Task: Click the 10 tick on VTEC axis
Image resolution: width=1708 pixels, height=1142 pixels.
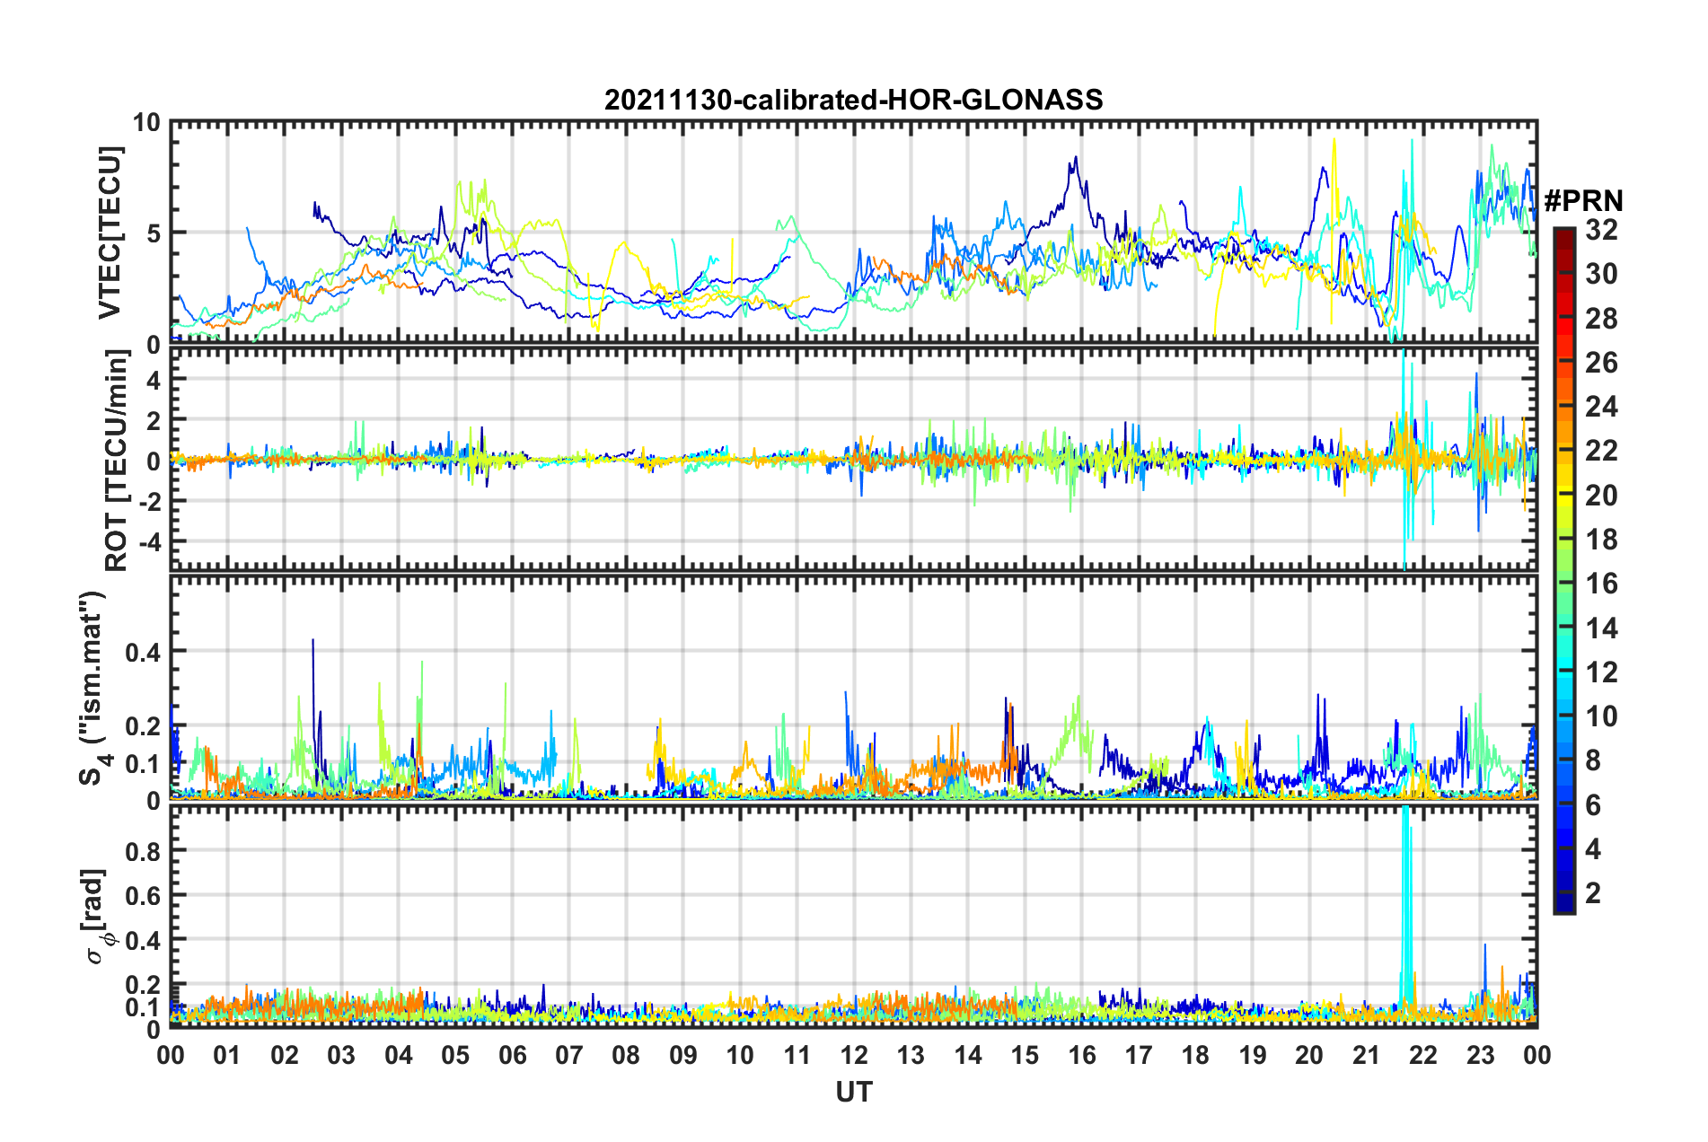Action: (x=146, y=122)
